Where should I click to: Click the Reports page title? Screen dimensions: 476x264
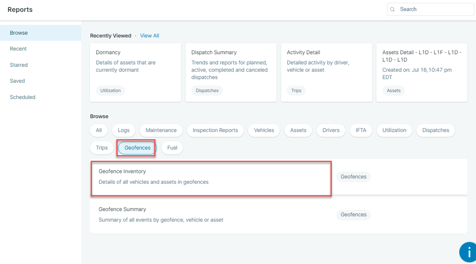(x=20, y=10)
